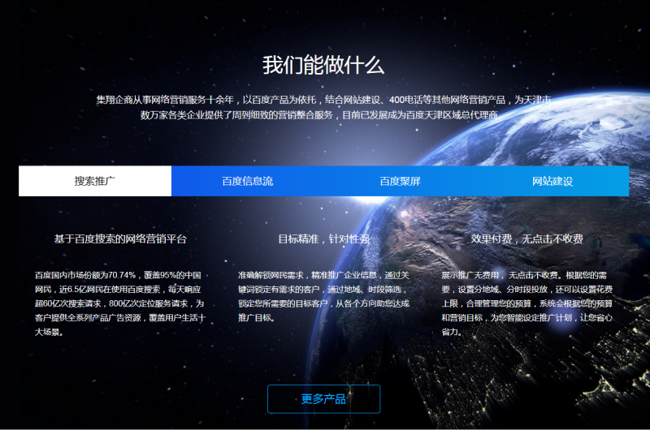The image size is (650, 430).
Task: Click the heading 目标精准，针对性强
Action: (x=323, y=239)
